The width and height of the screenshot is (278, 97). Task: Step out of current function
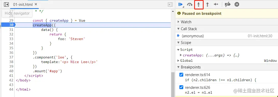[207, 4]
